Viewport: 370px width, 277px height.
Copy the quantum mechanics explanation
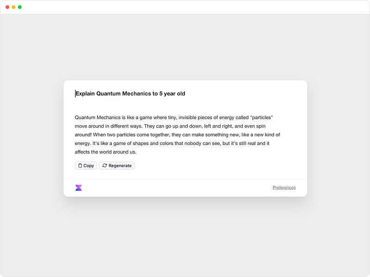(x=86, y=165)
